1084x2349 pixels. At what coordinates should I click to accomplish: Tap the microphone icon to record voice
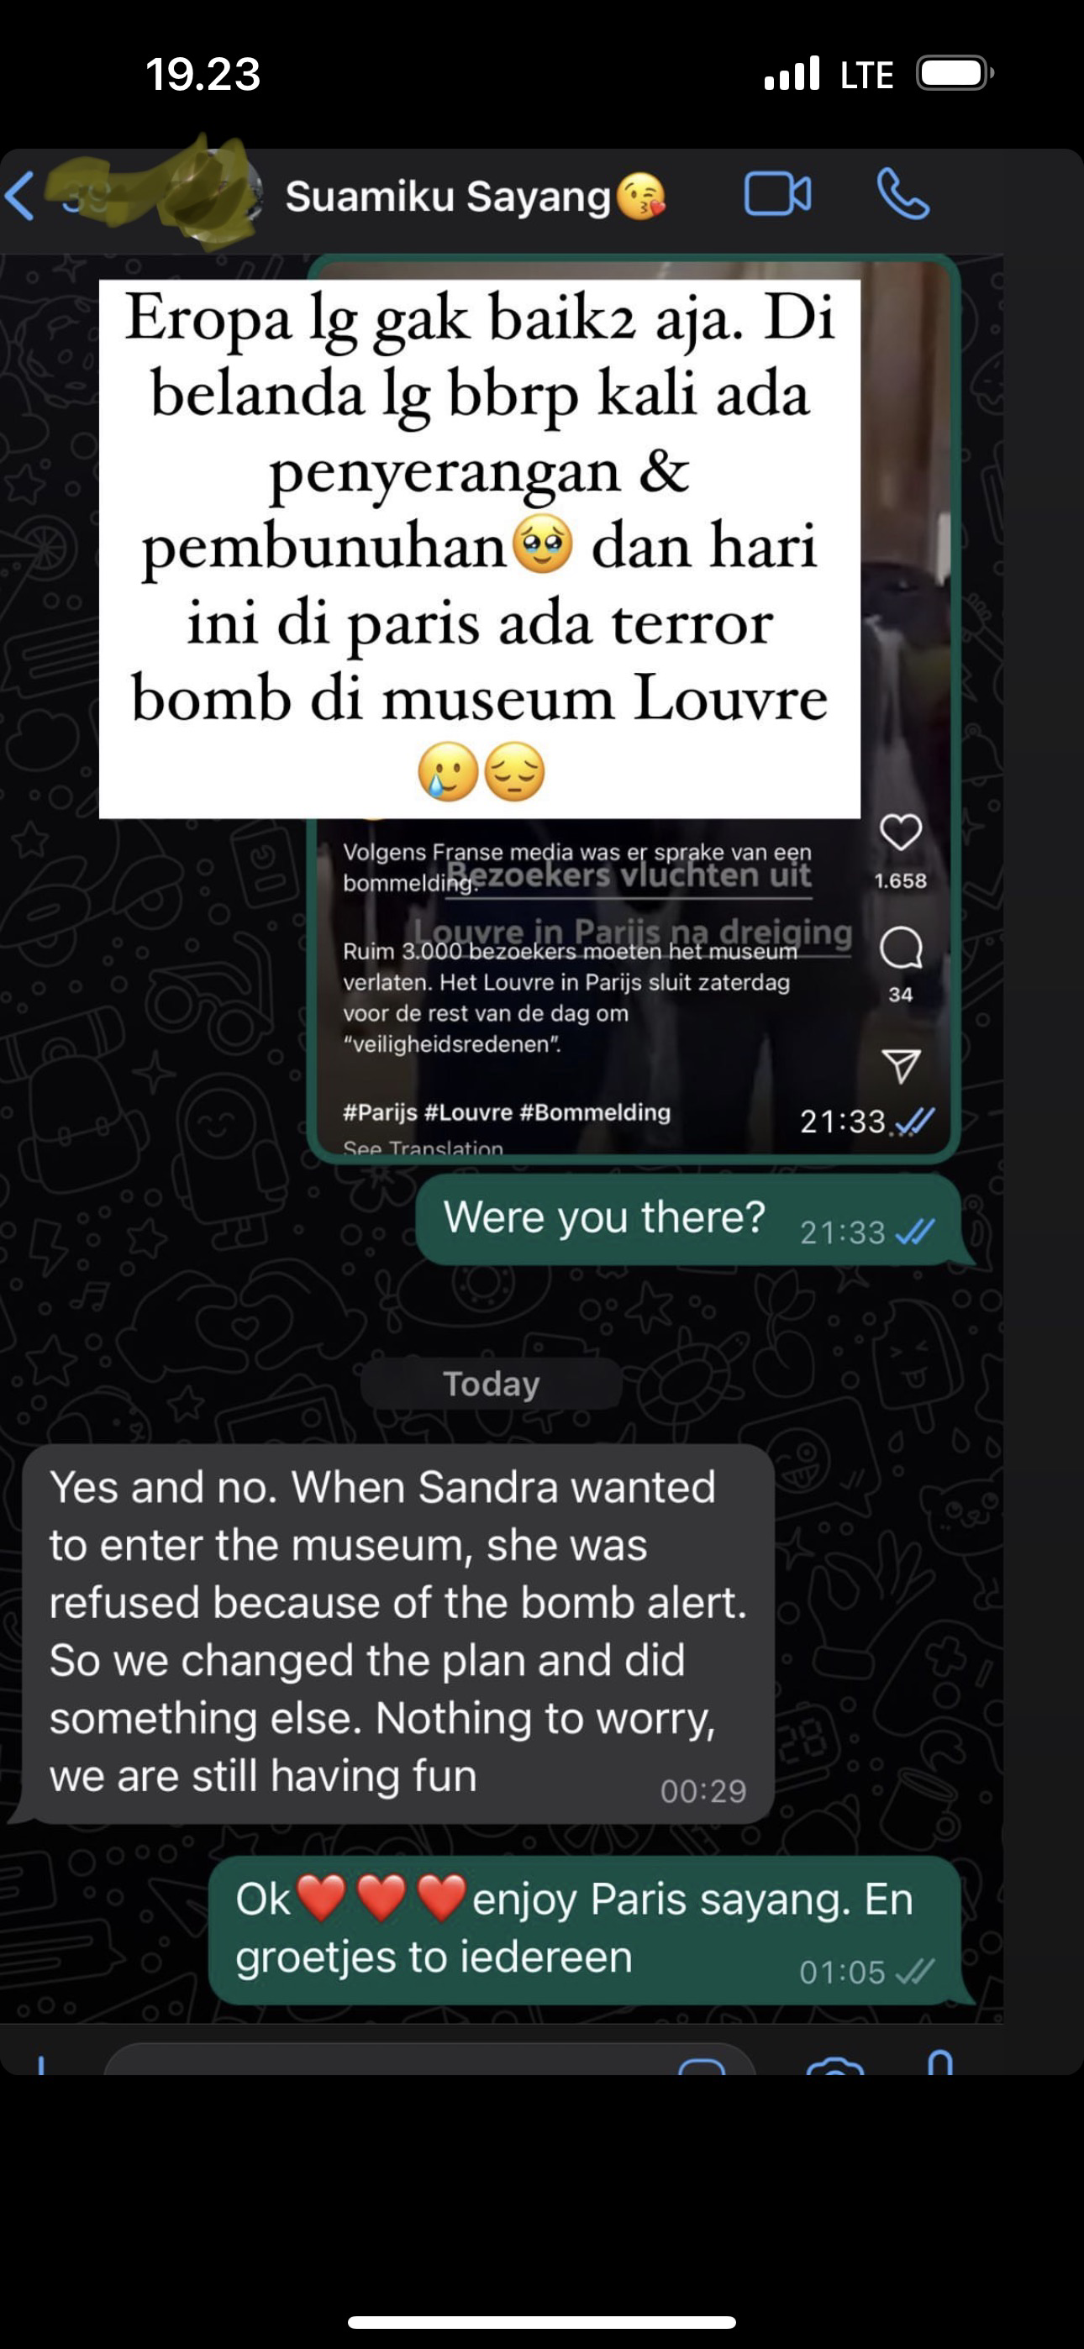pyautogui.click(x=941, y=2063)
